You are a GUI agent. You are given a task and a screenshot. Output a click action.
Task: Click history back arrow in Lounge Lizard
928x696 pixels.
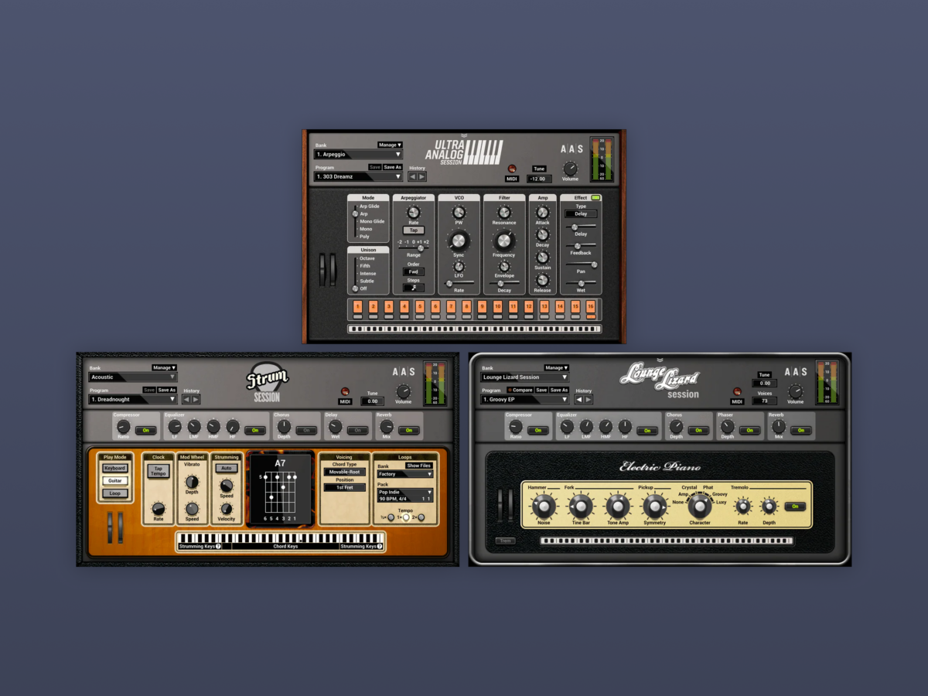579,399
